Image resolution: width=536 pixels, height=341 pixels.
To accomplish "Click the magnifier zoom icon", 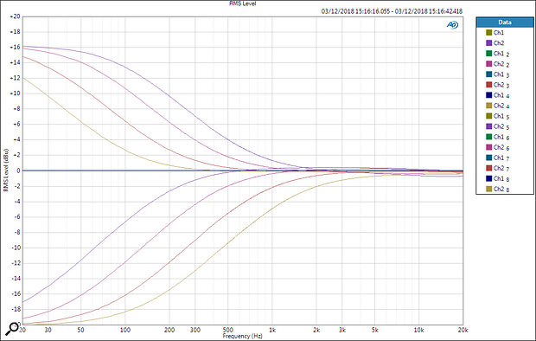I will tap(12, 329).
